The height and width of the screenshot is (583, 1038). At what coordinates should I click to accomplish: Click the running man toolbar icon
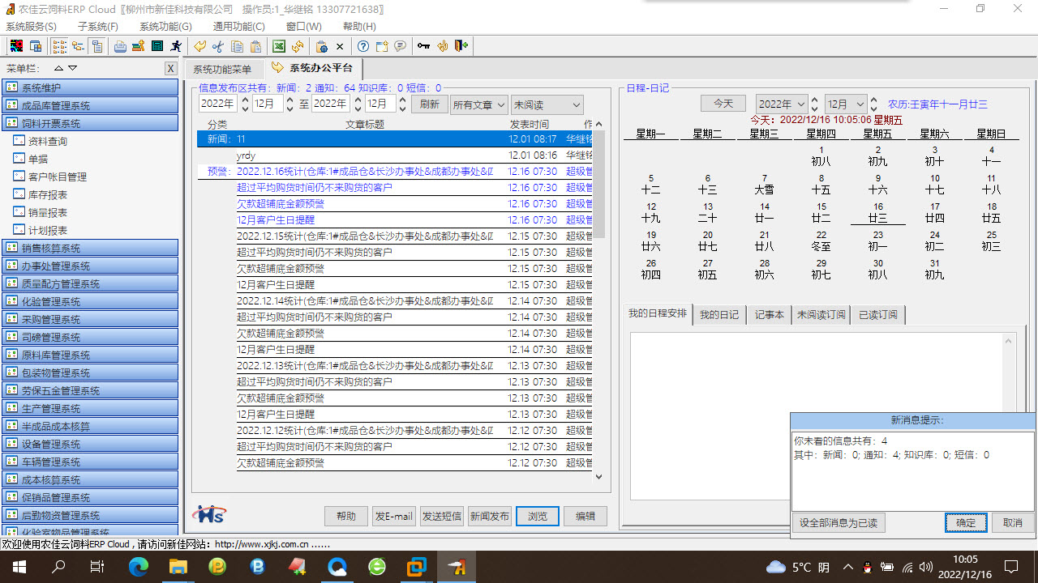tap(176, 46)
